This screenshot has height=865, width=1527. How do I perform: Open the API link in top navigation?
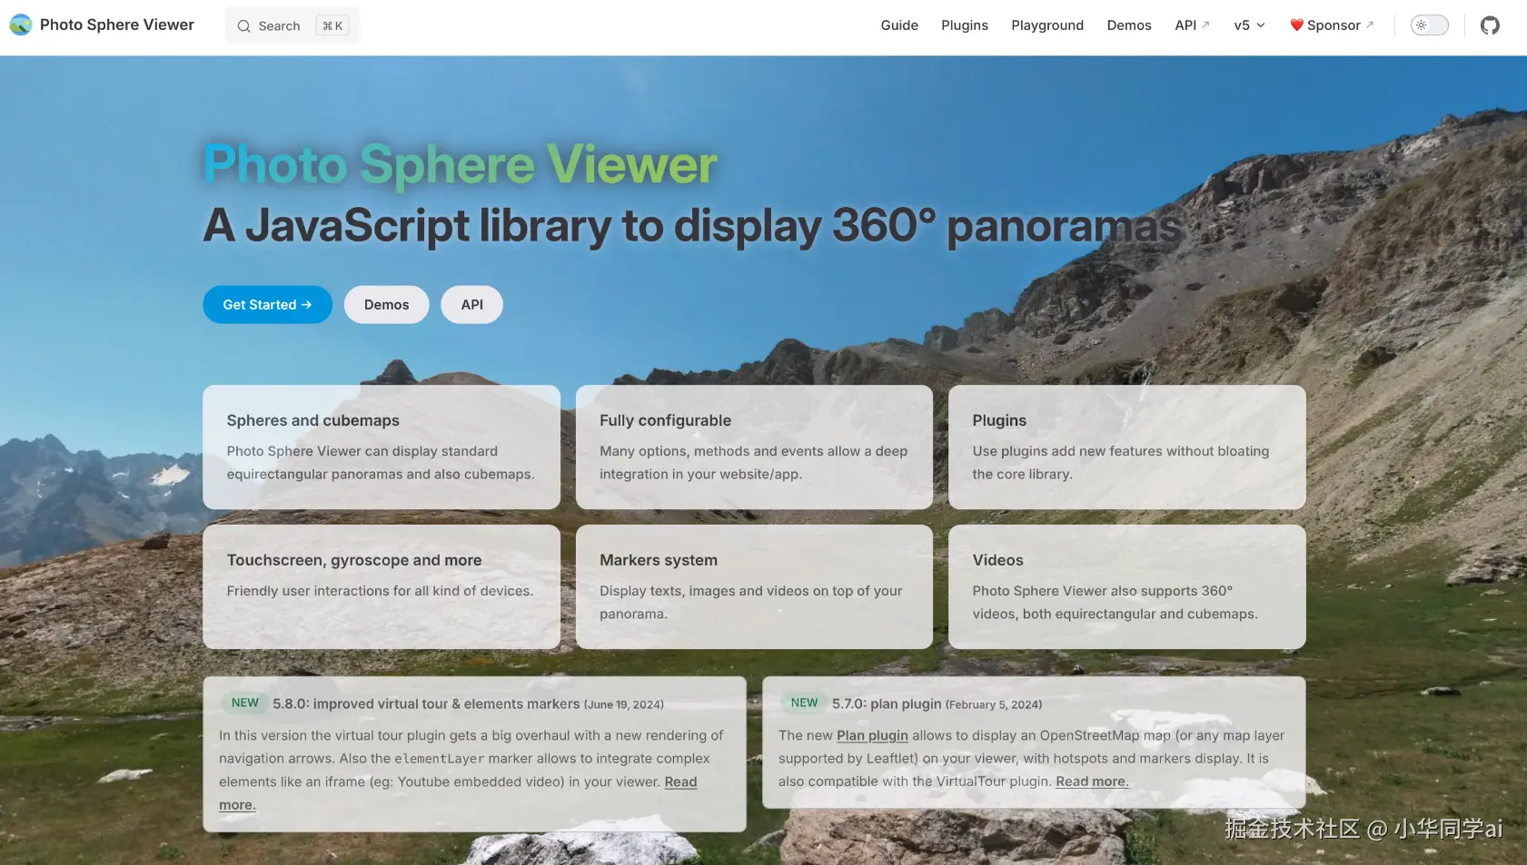tap(1192, 25)
